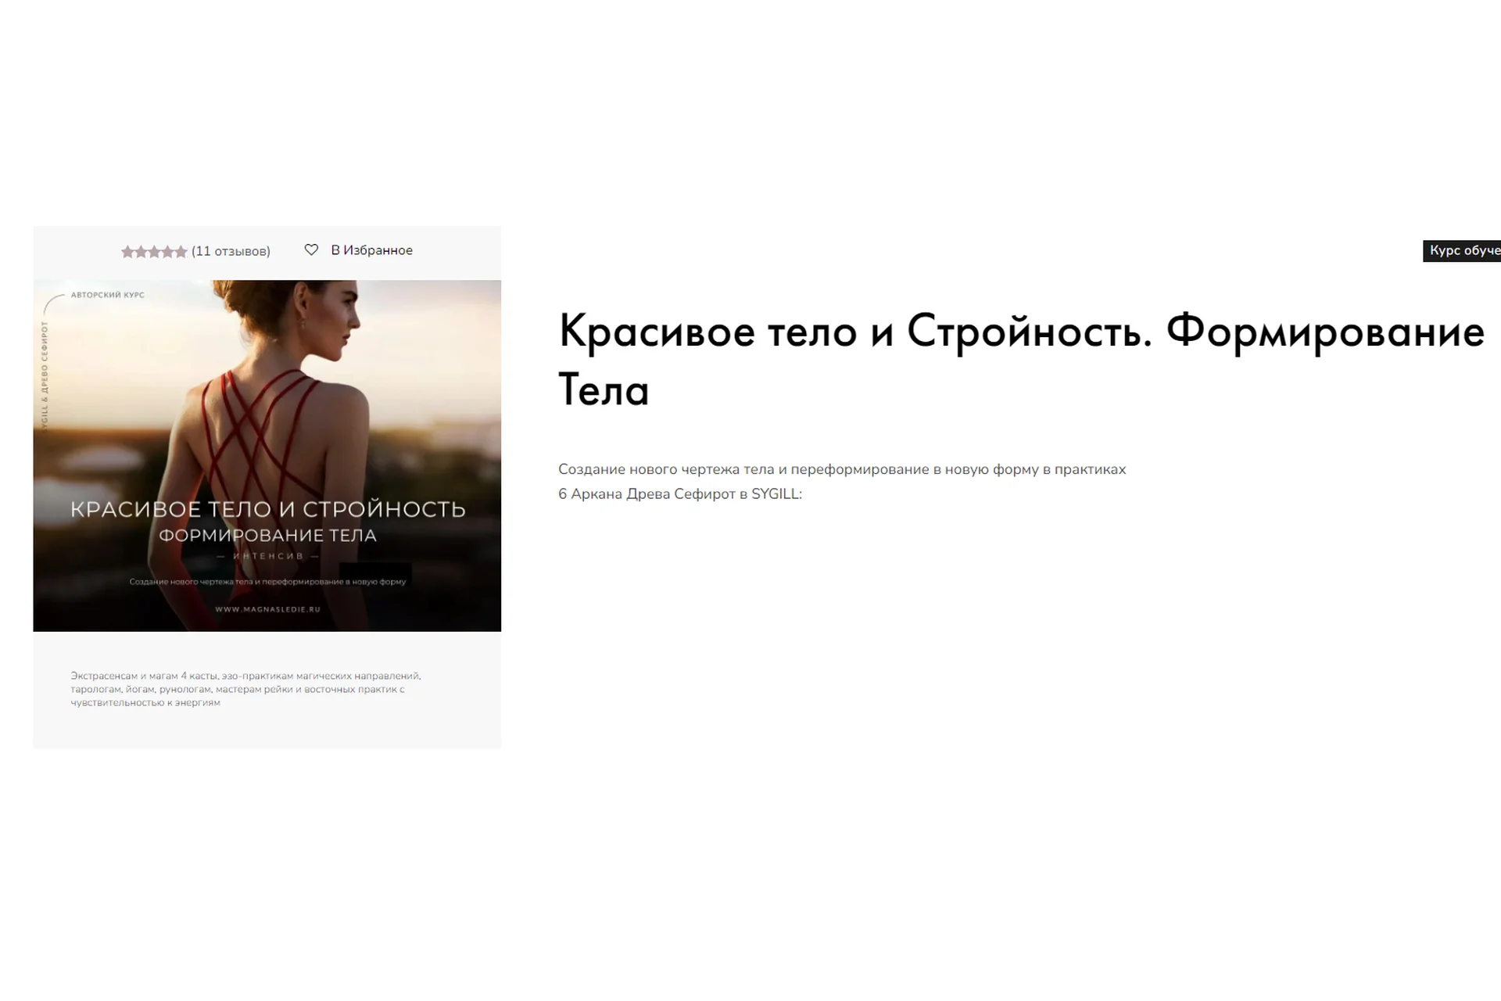Image resolution: width=1501 pixels, height=1001 pixels.
Task: Click the second rating star
Action: pos(142,252)
